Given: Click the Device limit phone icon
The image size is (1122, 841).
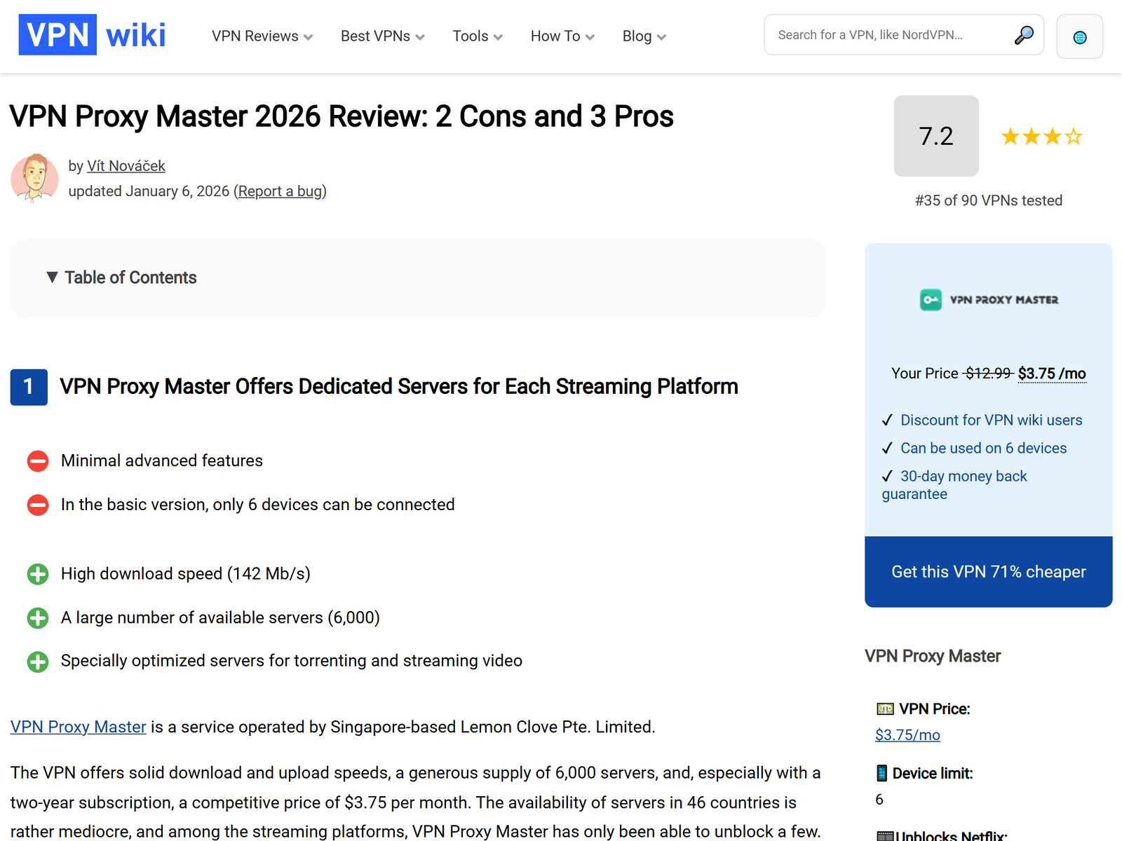Looking at the screenshot, I should tap(882, 773).
